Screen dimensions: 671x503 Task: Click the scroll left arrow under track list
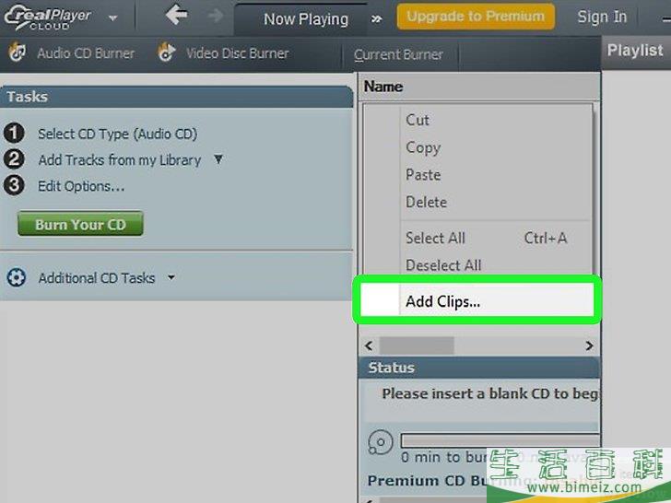tap(369, 345)
